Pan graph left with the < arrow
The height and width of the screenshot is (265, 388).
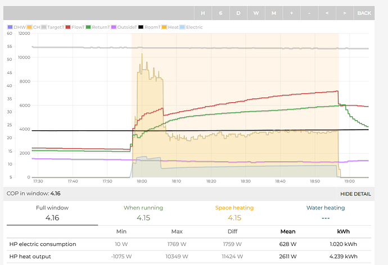pos(326,13)
